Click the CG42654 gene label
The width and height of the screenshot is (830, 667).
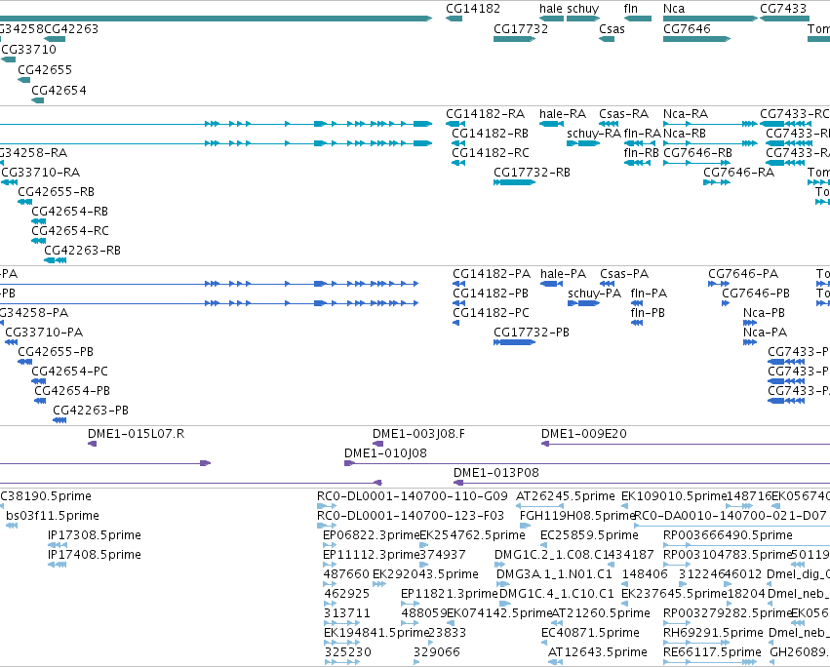[59, 91]
